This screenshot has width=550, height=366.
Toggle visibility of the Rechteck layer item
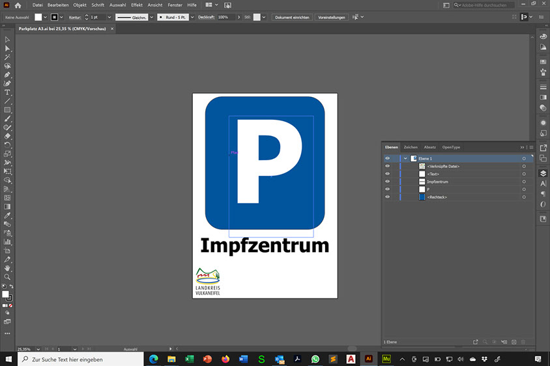pyautogui.click(x=387, y=197)
